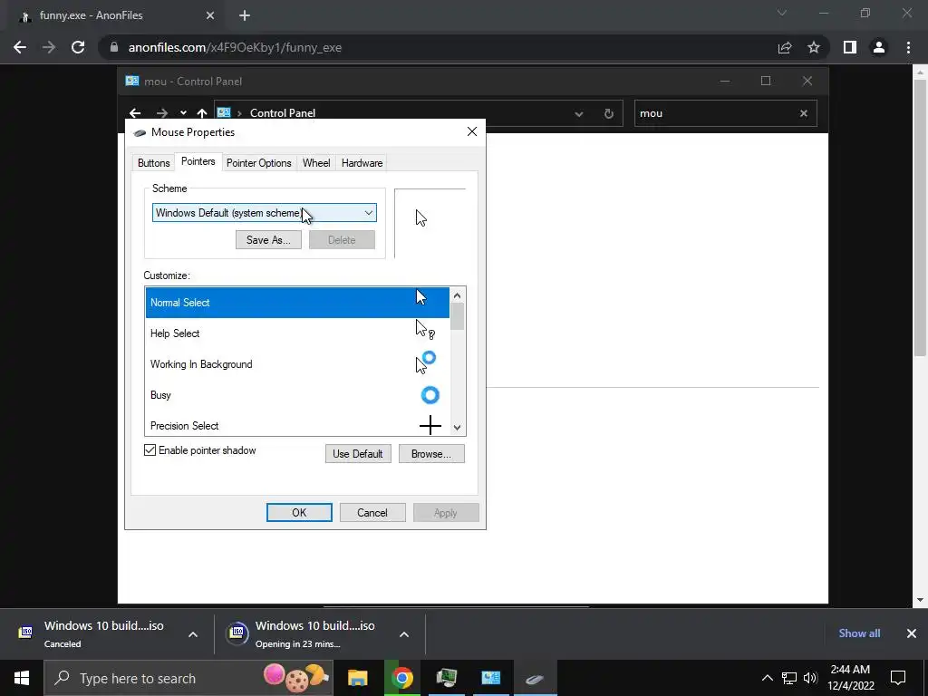Reload the AnonFiles page in Chrome

pos(78,47)
